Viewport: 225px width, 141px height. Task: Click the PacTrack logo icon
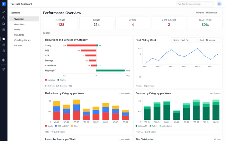tap(4, 4)
